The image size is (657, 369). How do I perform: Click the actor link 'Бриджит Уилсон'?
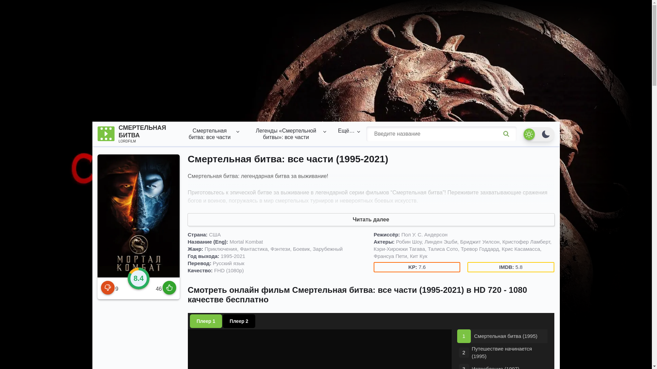(480, 242)
